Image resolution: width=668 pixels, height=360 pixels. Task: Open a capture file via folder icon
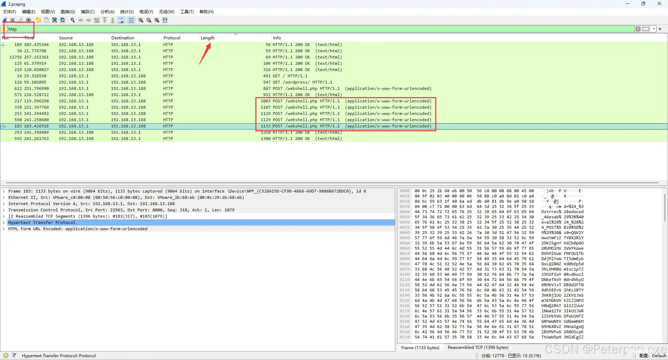click(x=39, y=20)
